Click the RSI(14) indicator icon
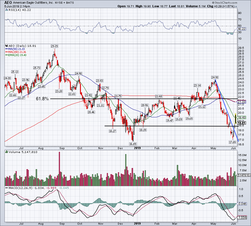The image size is (251, 226). tap(6, 10)
